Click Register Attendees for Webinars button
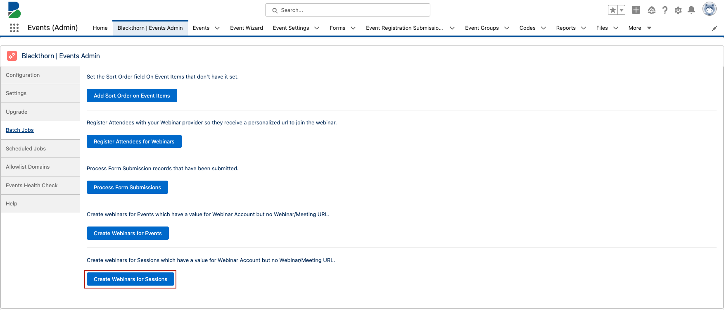 pos(134,141)
